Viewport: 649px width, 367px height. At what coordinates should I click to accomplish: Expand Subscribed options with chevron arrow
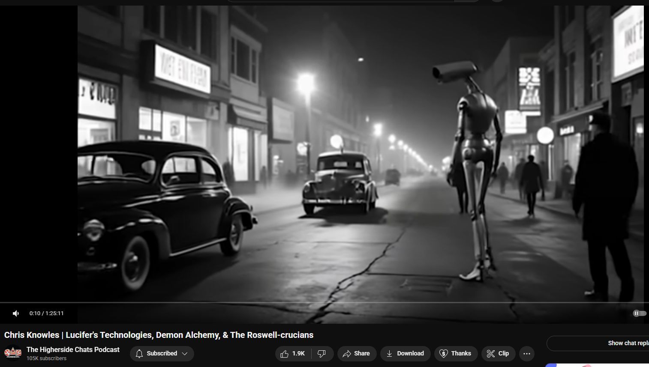pyautogui.click(x=185, y=354)
